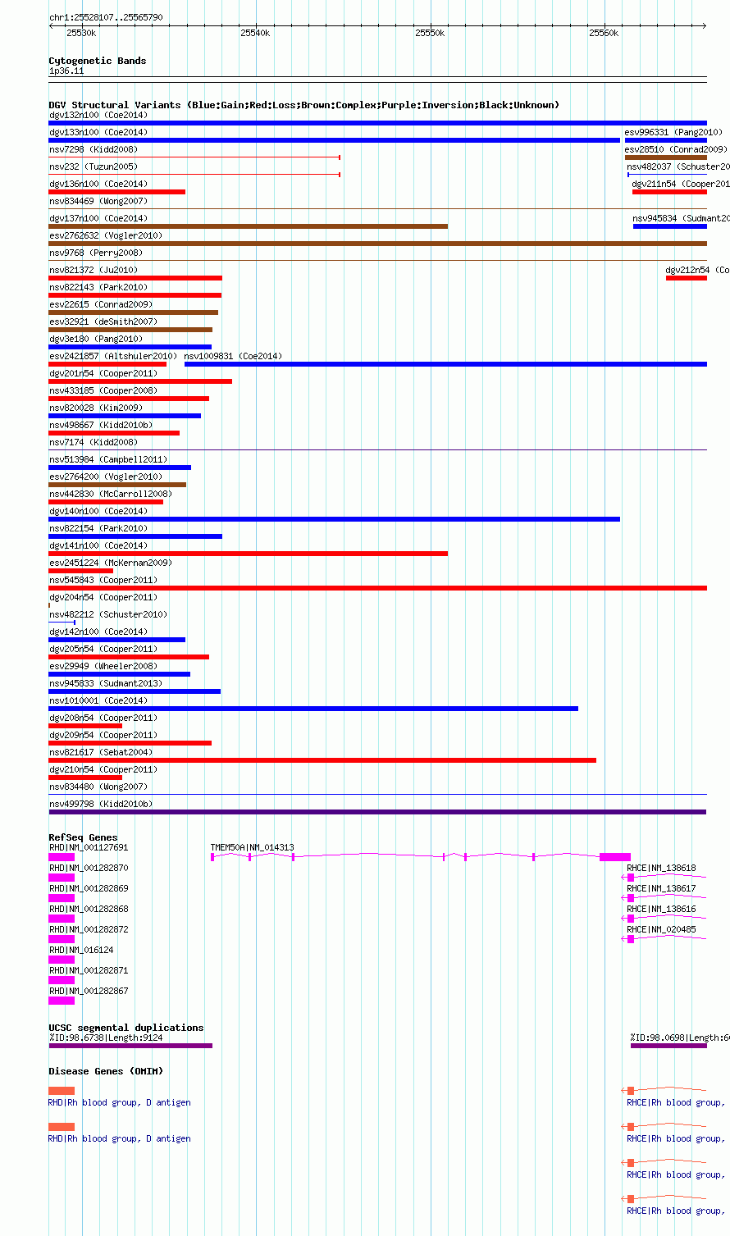Screen dimensions: 730x1236
Task: Open nsv498667 (Kidd2010b) variant
Action: click(101, 426)
